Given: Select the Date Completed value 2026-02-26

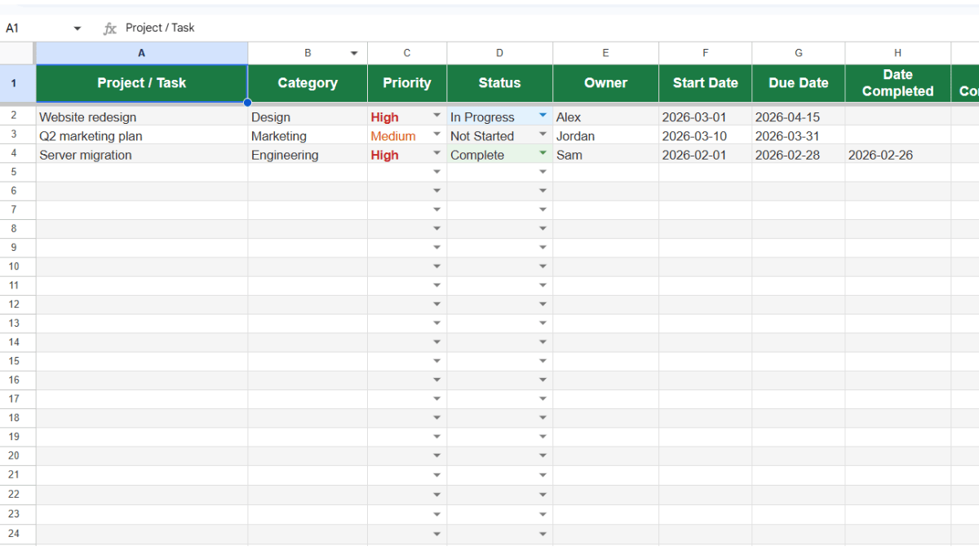Looking at the screenshot, I should coord(881,155).
